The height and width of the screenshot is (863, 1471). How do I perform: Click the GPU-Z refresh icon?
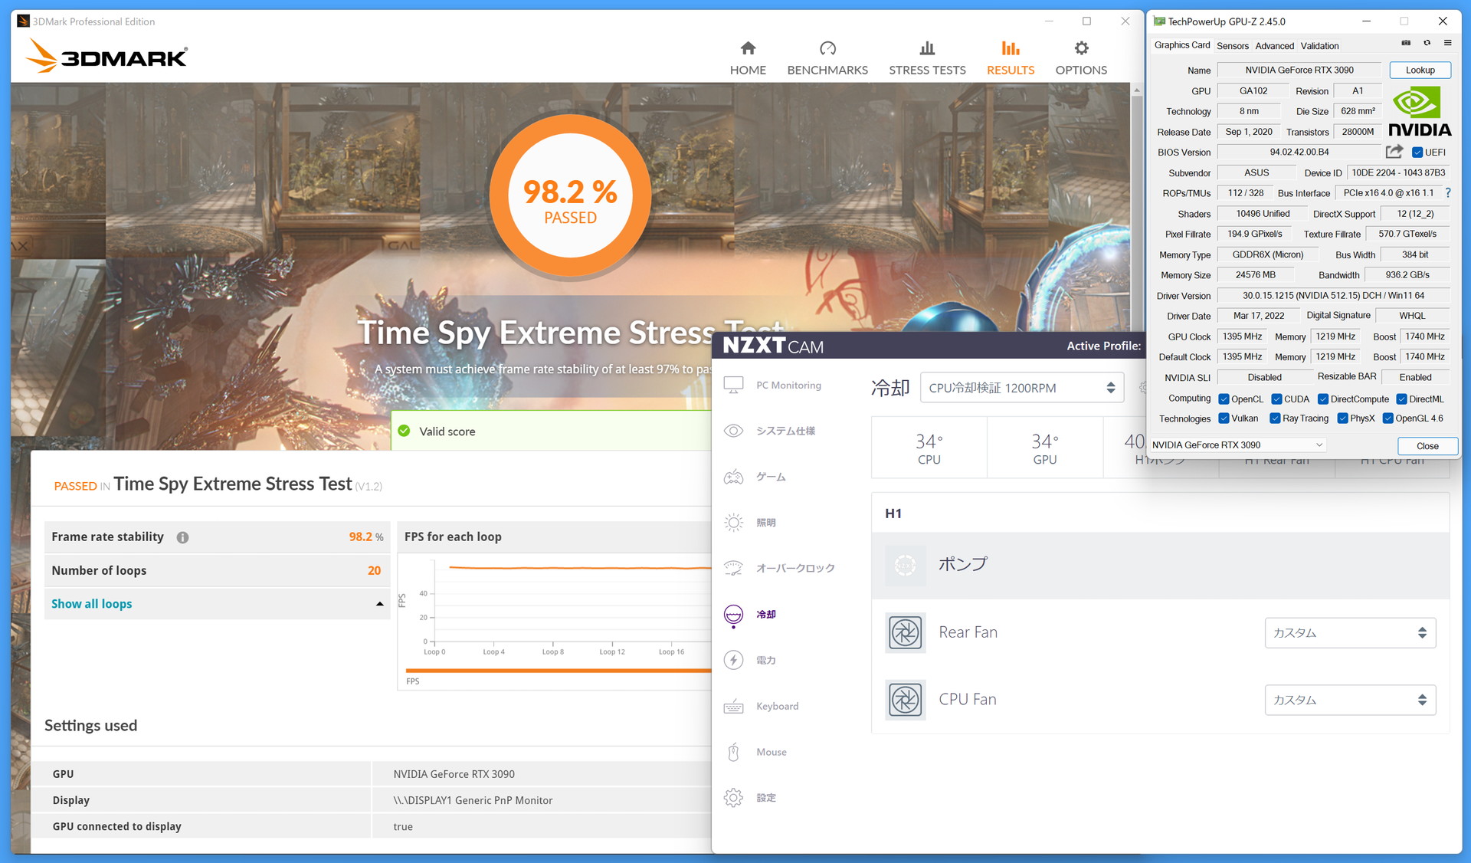pos(1427,43)
